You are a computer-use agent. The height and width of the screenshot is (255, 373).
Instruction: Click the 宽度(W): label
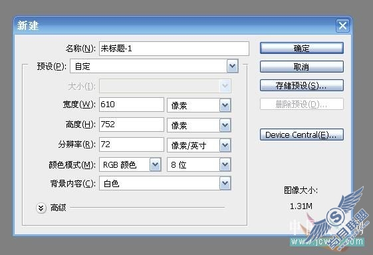coord(79,105)
